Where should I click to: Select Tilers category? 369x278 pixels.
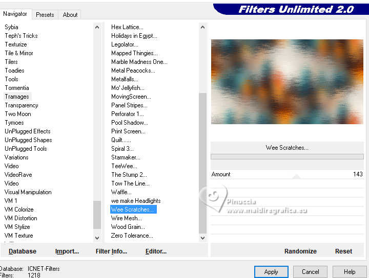pyautogui.click(x=11, y=62)
